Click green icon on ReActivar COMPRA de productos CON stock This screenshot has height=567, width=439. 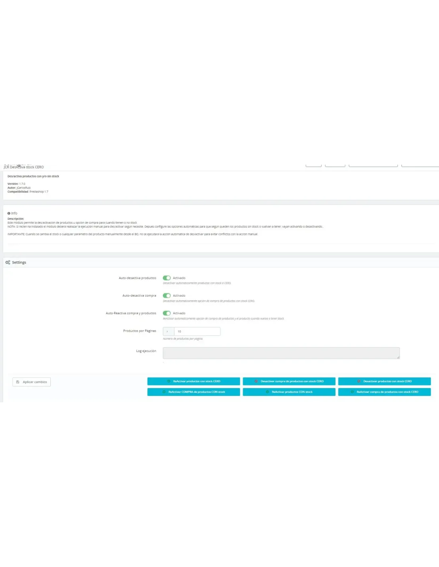[x=164, y=392]
